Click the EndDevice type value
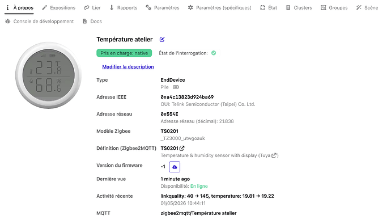 173,80
